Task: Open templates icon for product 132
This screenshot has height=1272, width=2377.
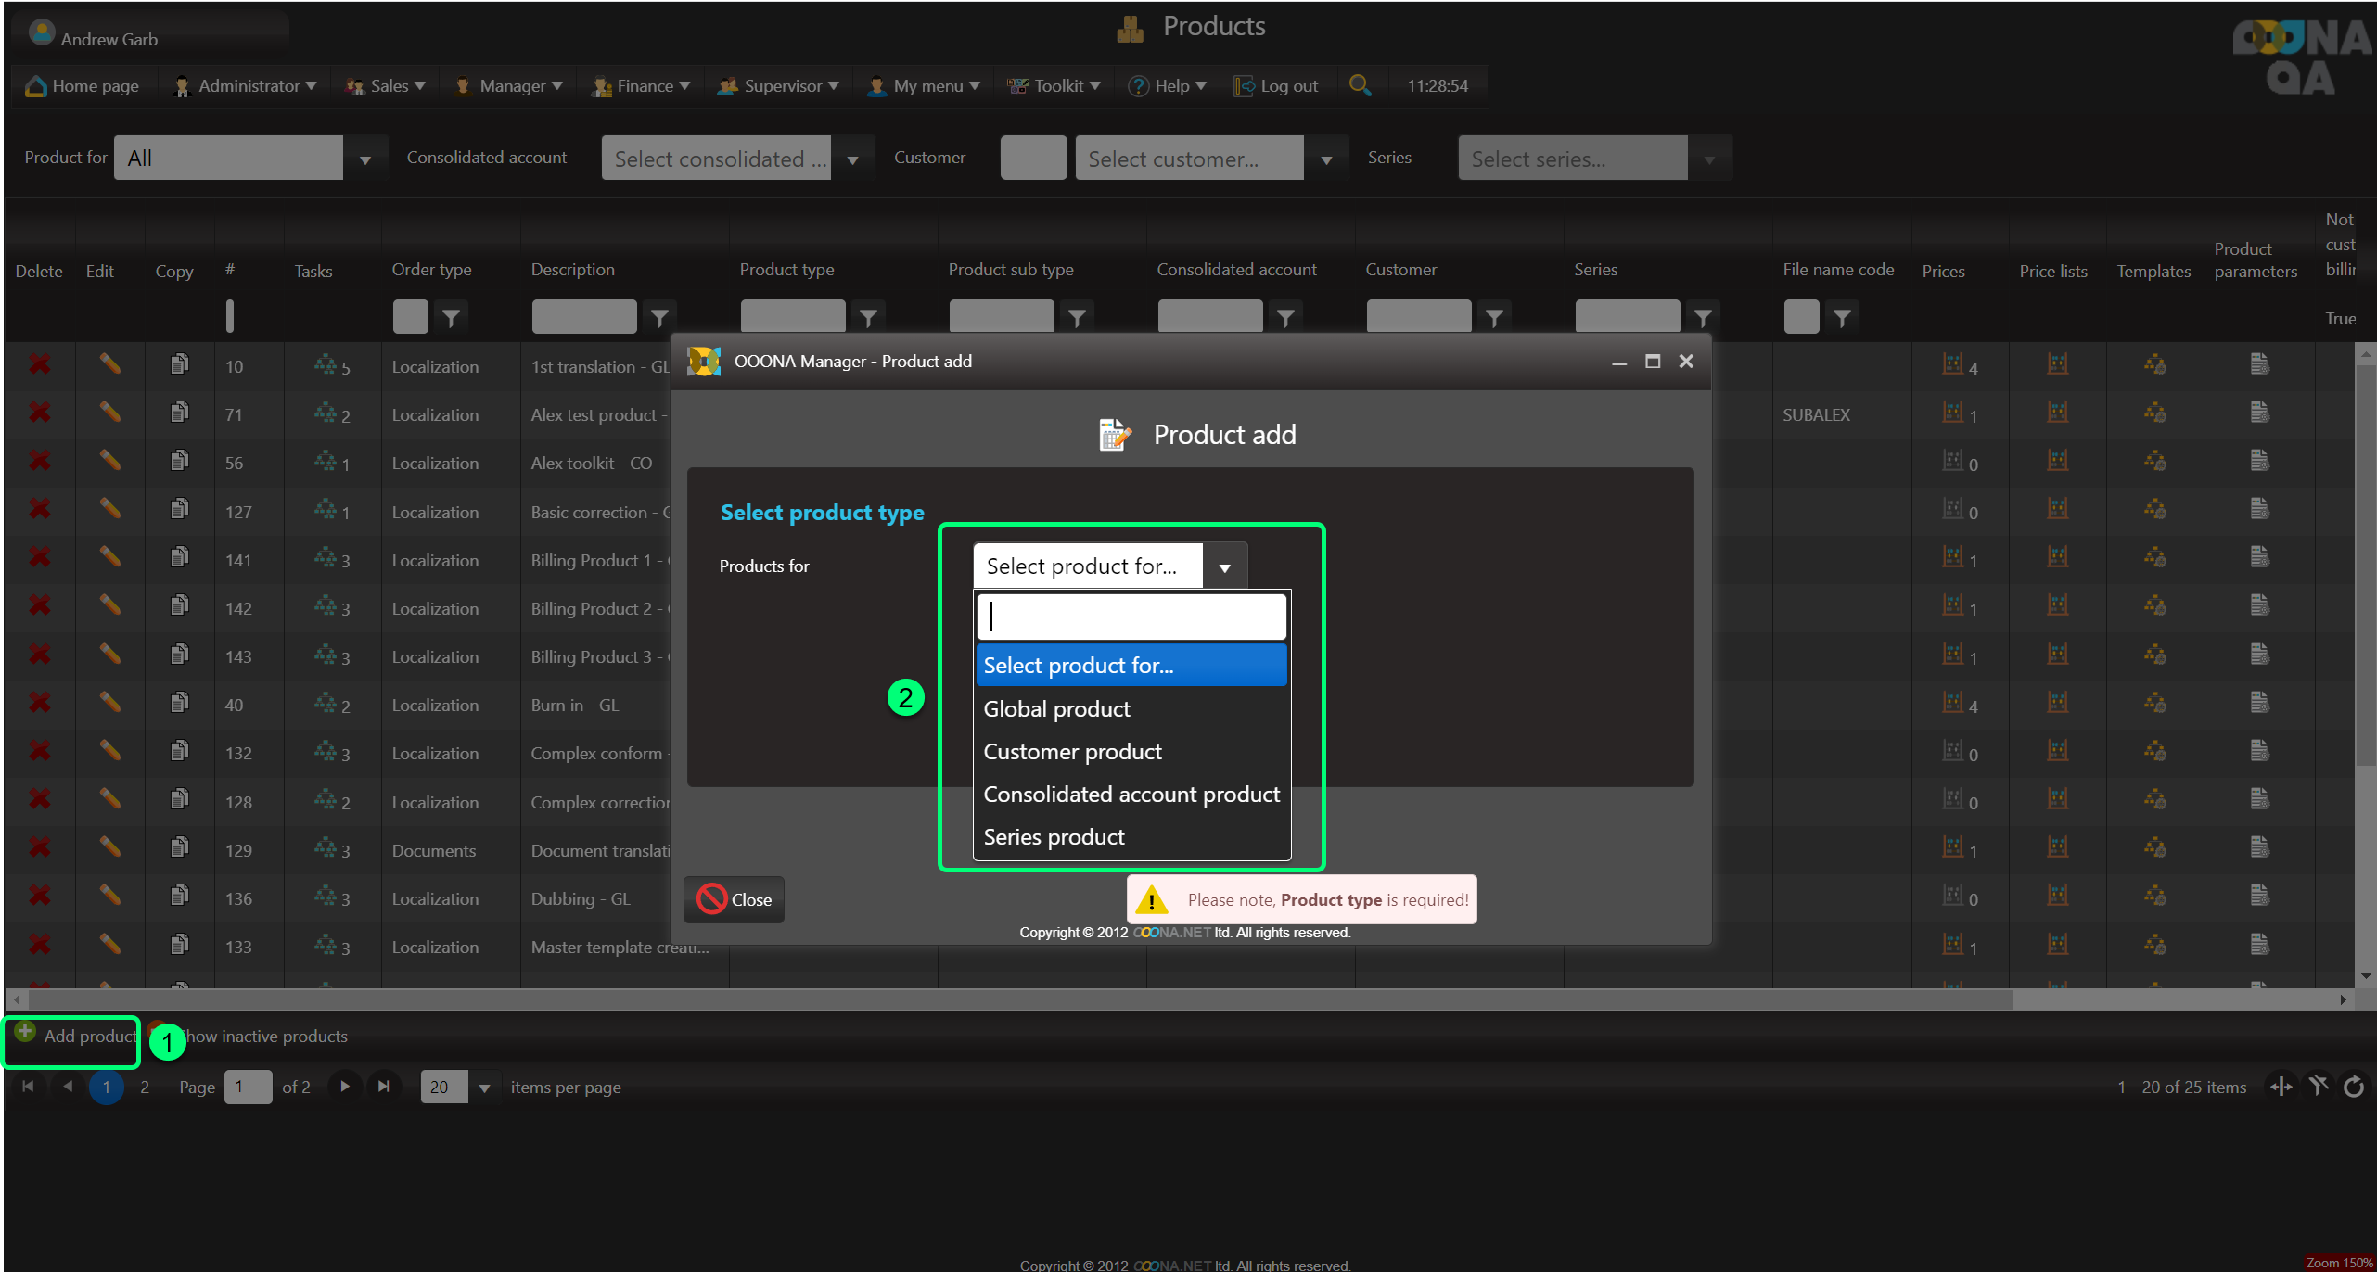Action: [2154, 751]
